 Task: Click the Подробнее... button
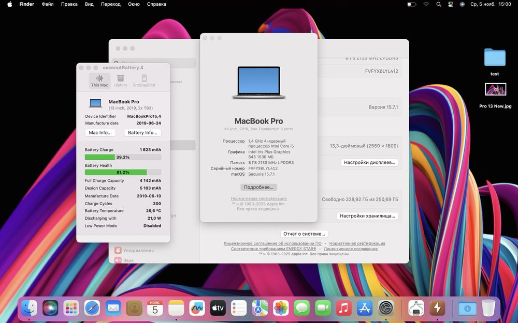tap(258, 187)
